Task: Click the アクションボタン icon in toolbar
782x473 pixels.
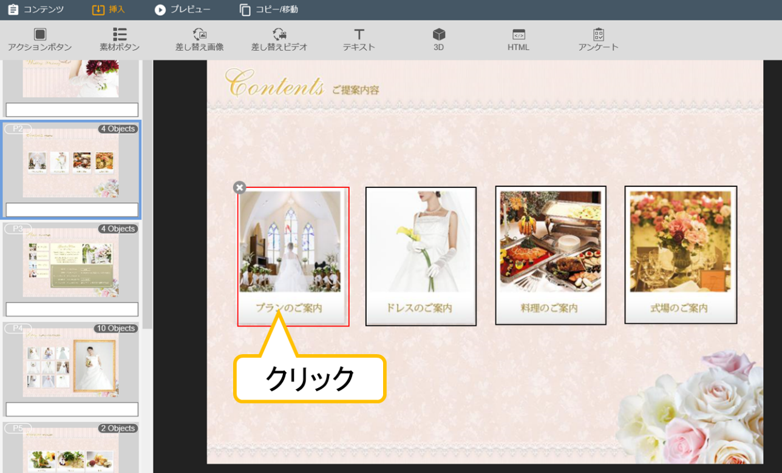Action: 39,39
